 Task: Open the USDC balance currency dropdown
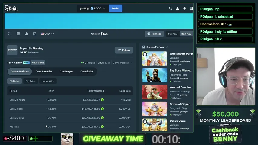click(93, 8)
